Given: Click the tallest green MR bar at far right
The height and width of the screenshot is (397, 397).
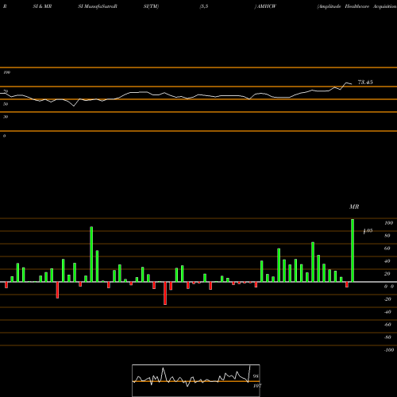Looking at the screenshot, I should (353, 250).
